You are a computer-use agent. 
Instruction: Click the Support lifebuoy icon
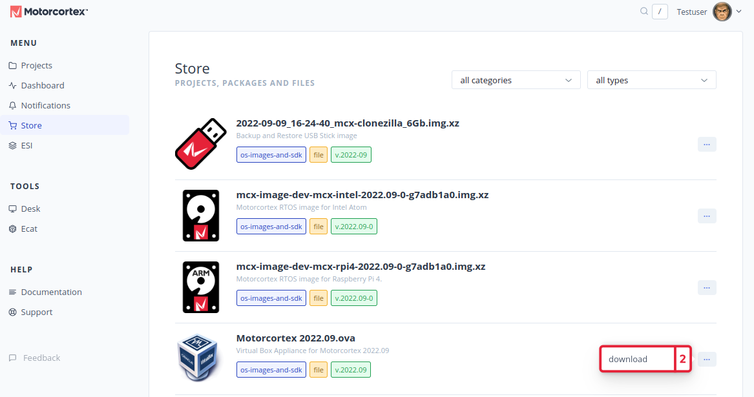click(x=12, y=312)
